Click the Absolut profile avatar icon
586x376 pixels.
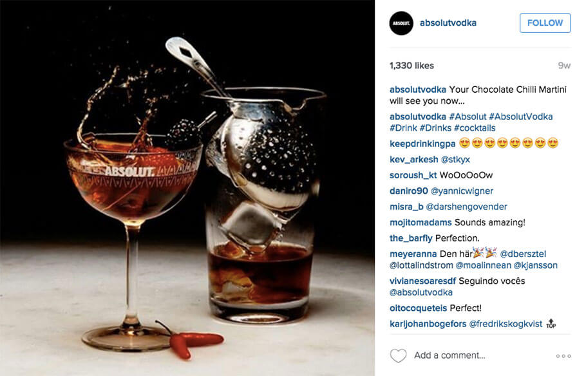click(x=401, y=23)
